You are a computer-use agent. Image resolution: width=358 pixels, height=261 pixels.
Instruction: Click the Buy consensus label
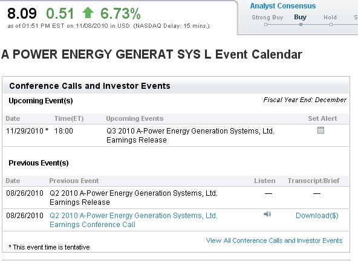point(300,18)
